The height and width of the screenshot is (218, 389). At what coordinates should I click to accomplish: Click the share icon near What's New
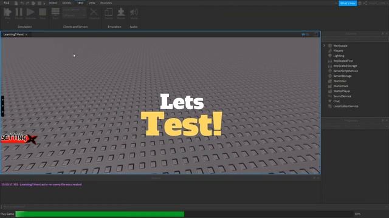point(365,3)
